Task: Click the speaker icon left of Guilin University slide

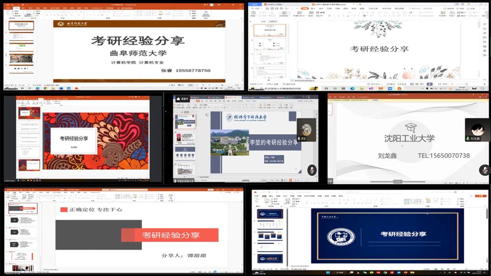Action: pyautogui.click(x=207, y=115)
